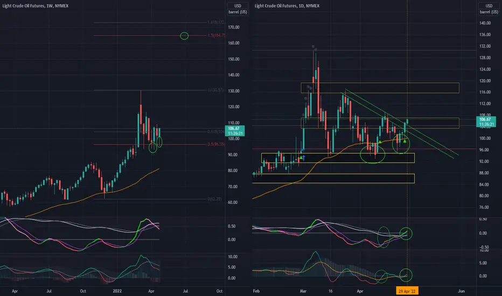Select the red 0.5(96.39) Fibonacci level label
Screen dimensions: 502x296
coord(216,144)
